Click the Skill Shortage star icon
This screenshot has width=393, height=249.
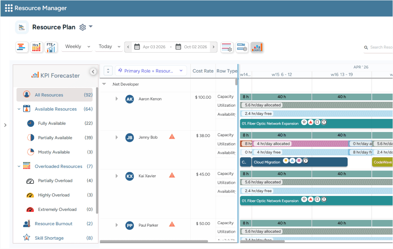tap(27, 237)
